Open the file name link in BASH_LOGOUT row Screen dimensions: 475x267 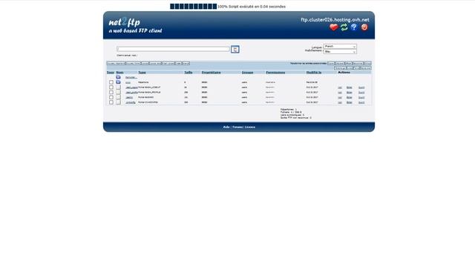tap(131, 88)
